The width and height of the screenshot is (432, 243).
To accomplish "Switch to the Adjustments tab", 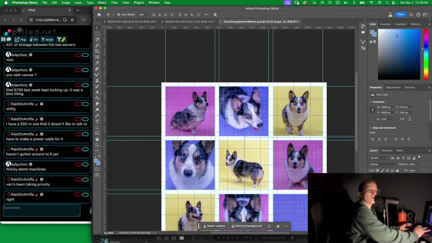I will tap(393, 87).
